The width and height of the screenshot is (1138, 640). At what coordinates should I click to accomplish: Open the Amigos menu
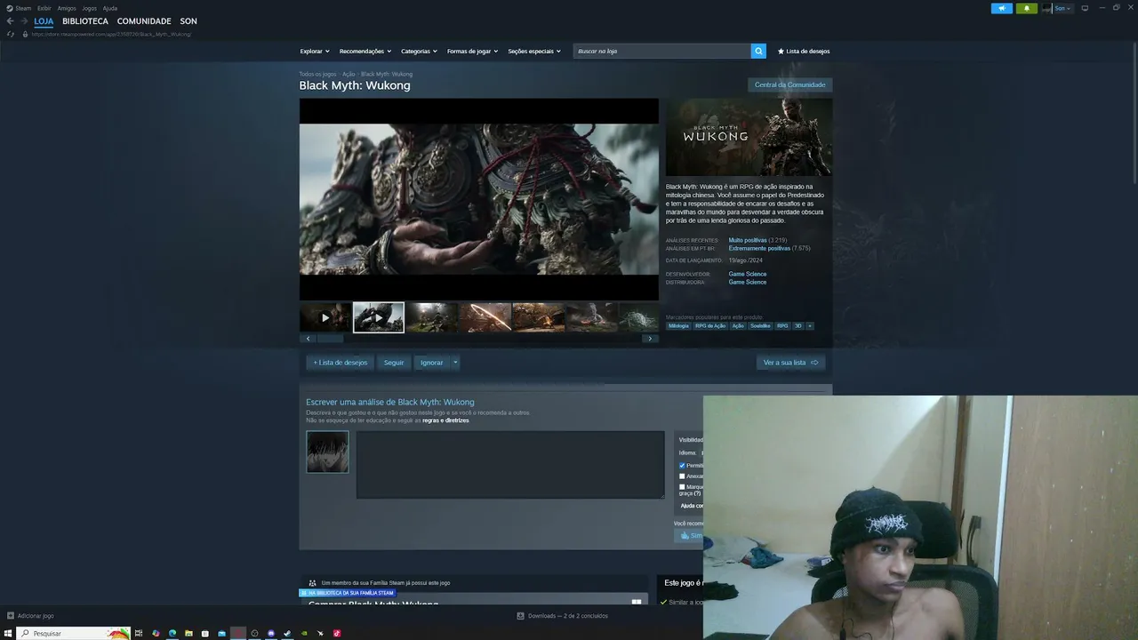coord(67,8)
